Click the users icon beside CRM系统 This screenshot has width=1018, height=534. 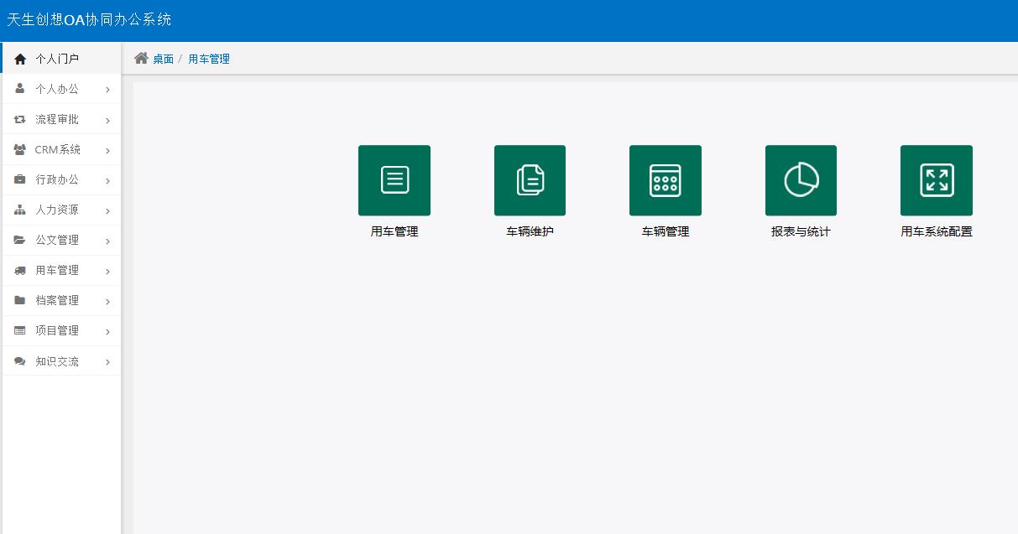(18, 149)
